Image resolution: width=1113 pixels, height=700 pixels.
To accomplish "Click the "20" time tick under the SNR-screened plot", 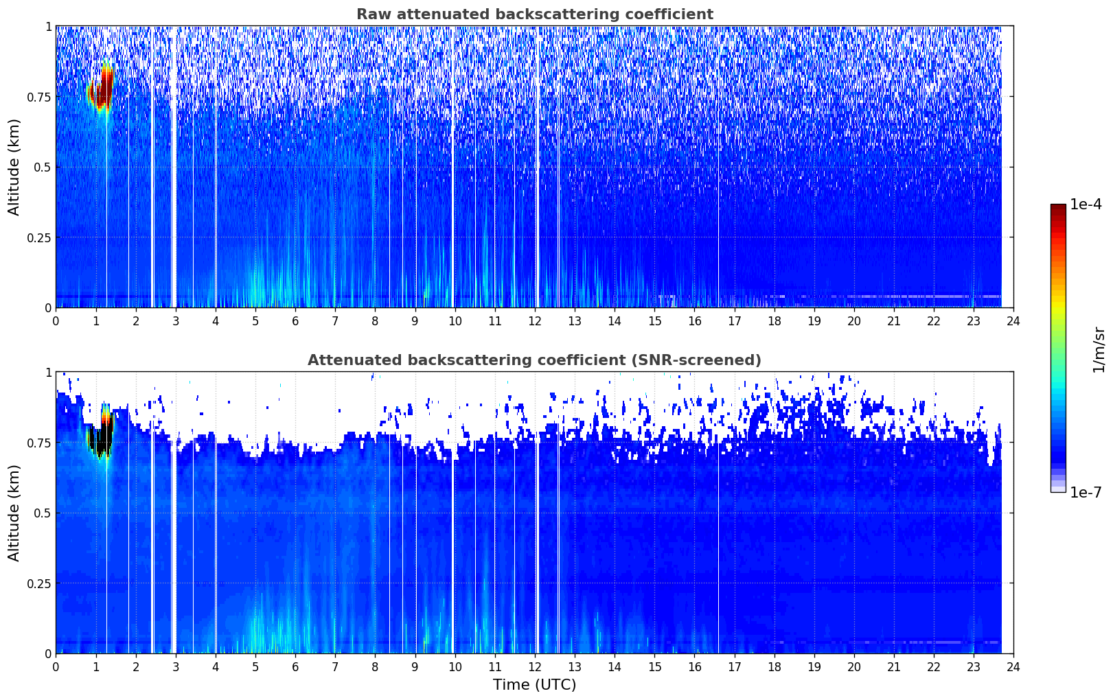I will 853,666.
